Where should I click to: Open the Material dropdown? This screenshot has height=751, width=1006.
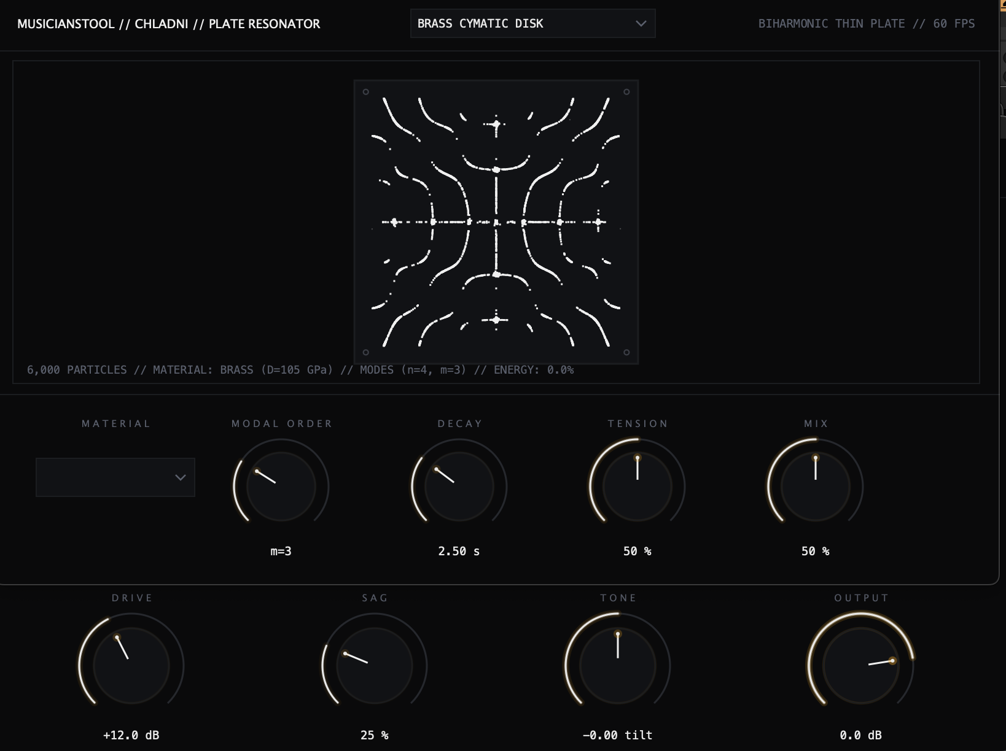(115, 477)
